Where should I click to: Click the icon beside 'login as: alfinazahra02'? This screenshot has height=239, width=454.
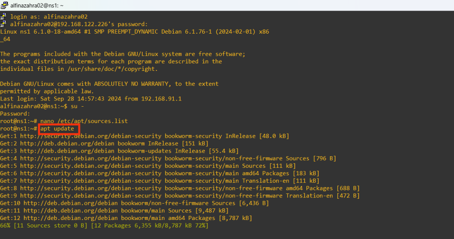[x=4, y=16]
